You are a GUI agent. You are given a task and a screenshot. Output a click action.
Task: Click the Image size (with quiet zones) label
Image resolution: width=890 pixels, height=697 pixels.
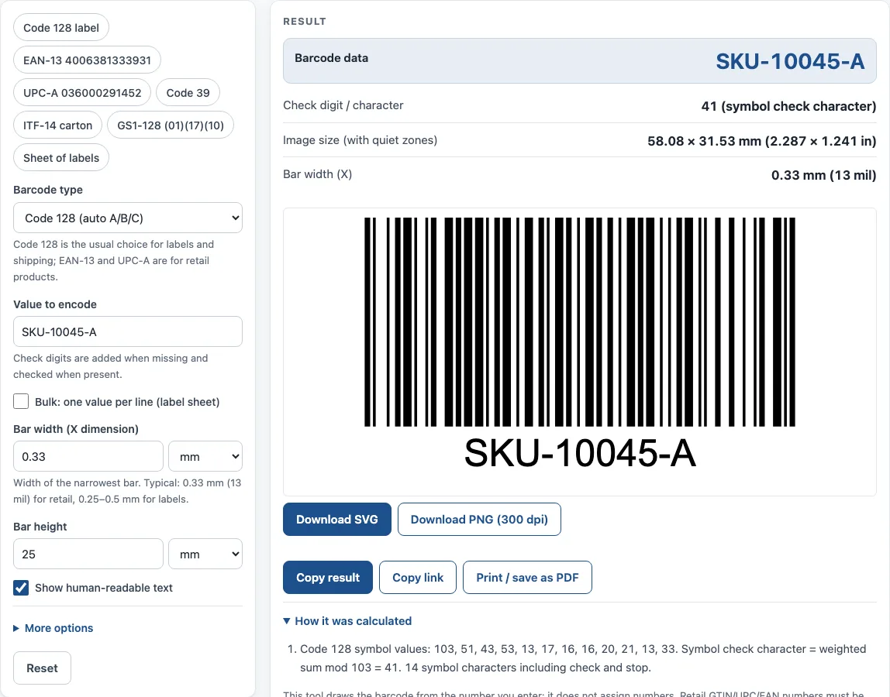point(360,140)
